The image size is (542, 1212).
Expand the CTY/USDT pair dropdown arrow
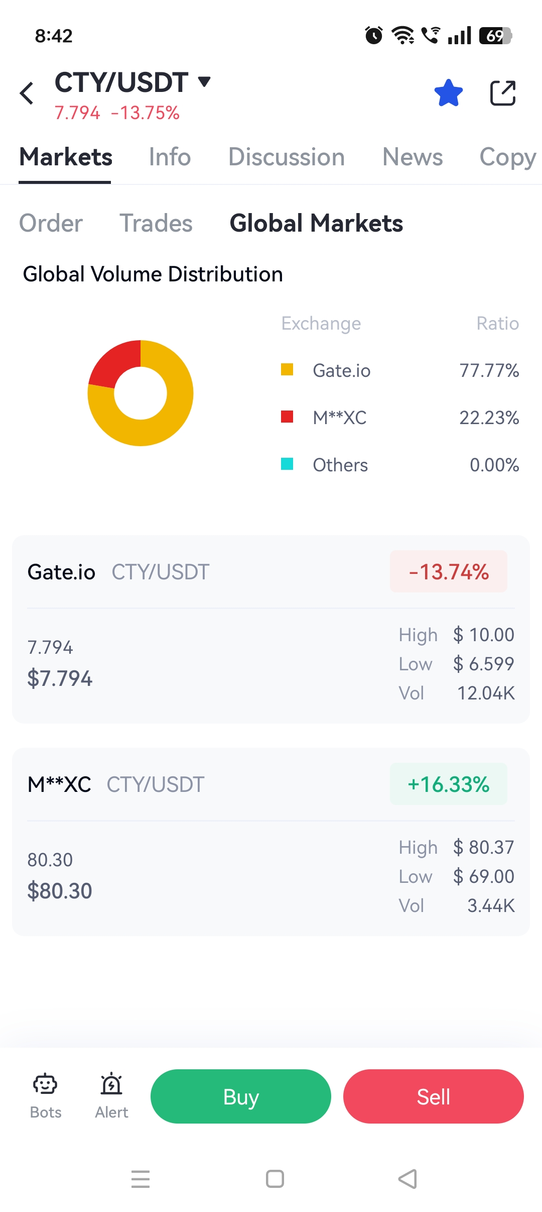[204, 81]
